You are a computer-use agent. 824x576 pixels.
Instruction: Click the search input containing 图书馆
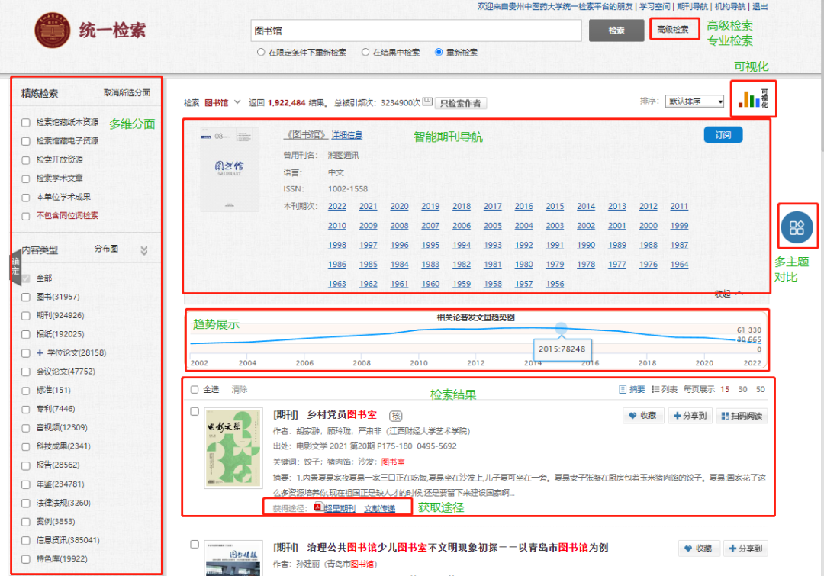click(x=416, y=31)
